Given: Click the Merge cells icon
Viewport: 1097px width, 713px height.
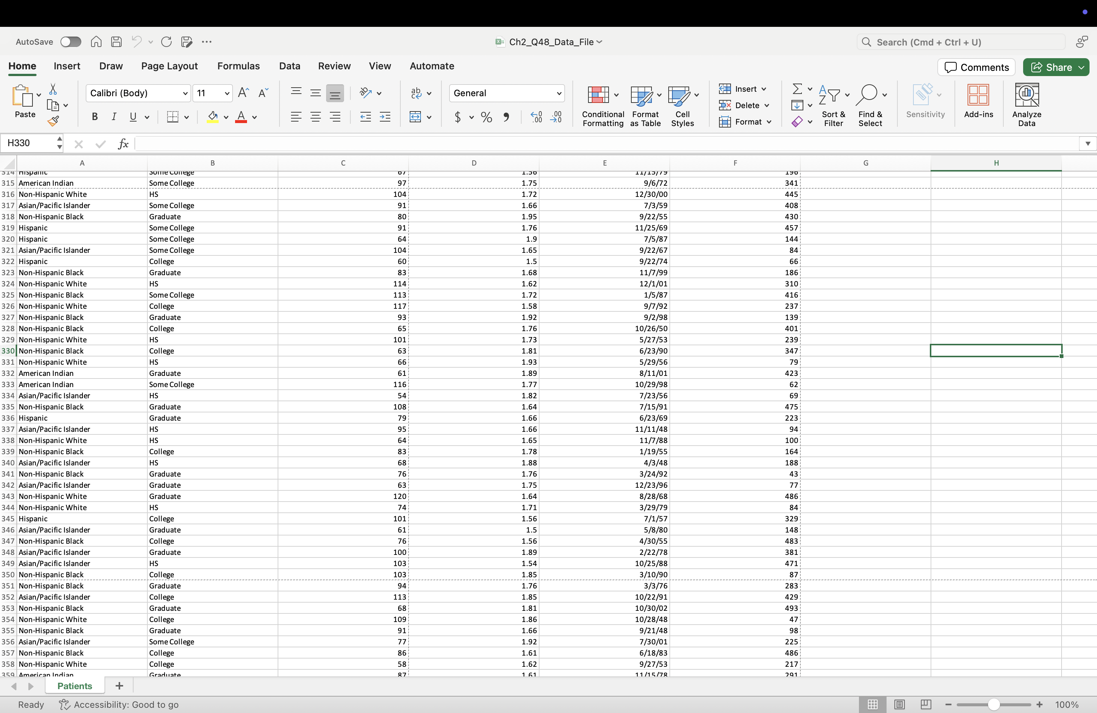Looking at the screenshot, I should 415,117.
